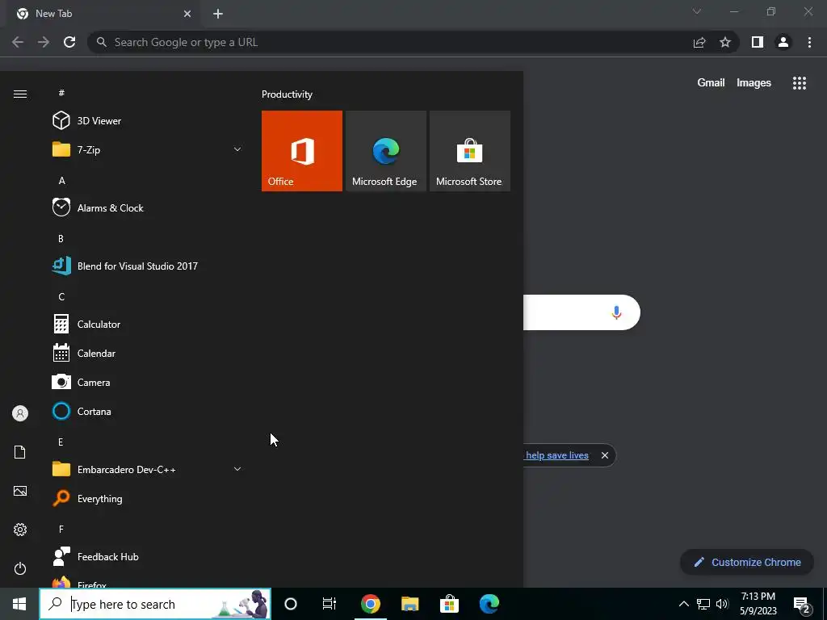
Task: Click letter B section header
Action: [x=61, y=239]
